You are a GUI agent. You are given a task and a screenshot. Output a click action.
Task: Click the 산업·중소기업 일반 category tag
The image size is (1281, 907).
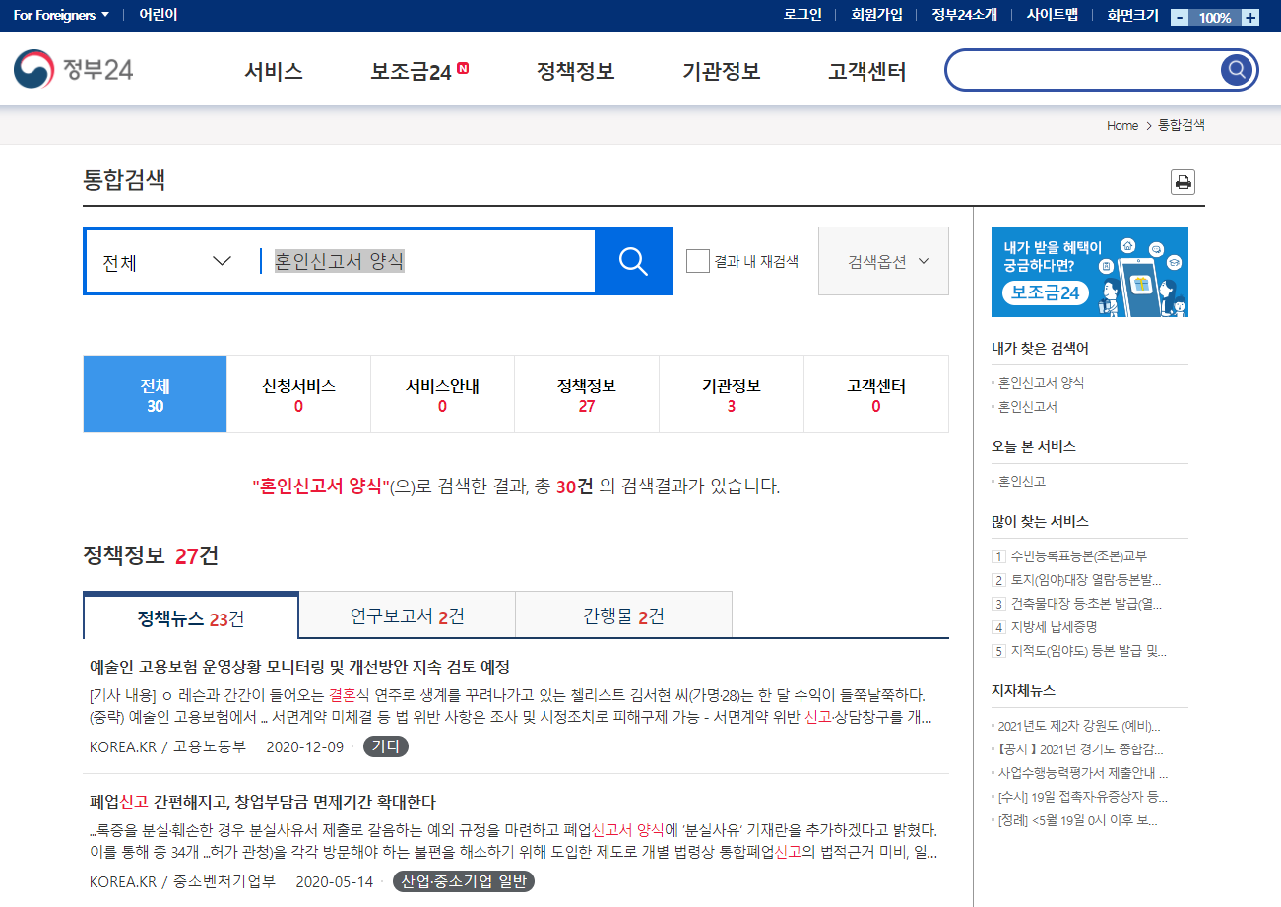[463, 881]
